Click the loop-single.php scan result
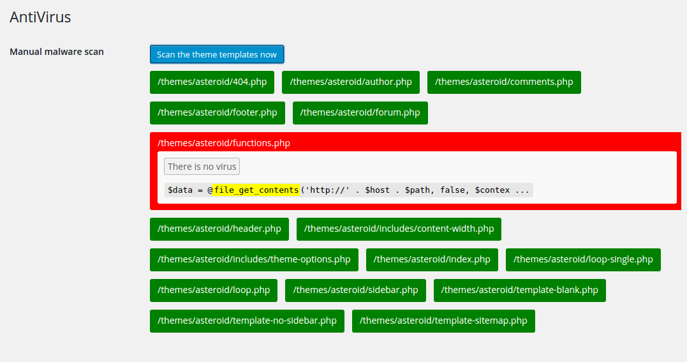687x362 pixels. [x=583, y=259]
